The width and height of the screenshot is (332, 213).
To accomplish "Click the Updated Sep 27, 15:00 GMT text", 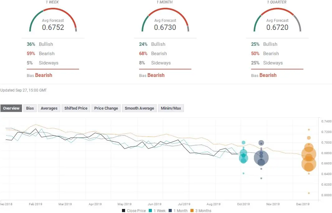I will 24,90.
